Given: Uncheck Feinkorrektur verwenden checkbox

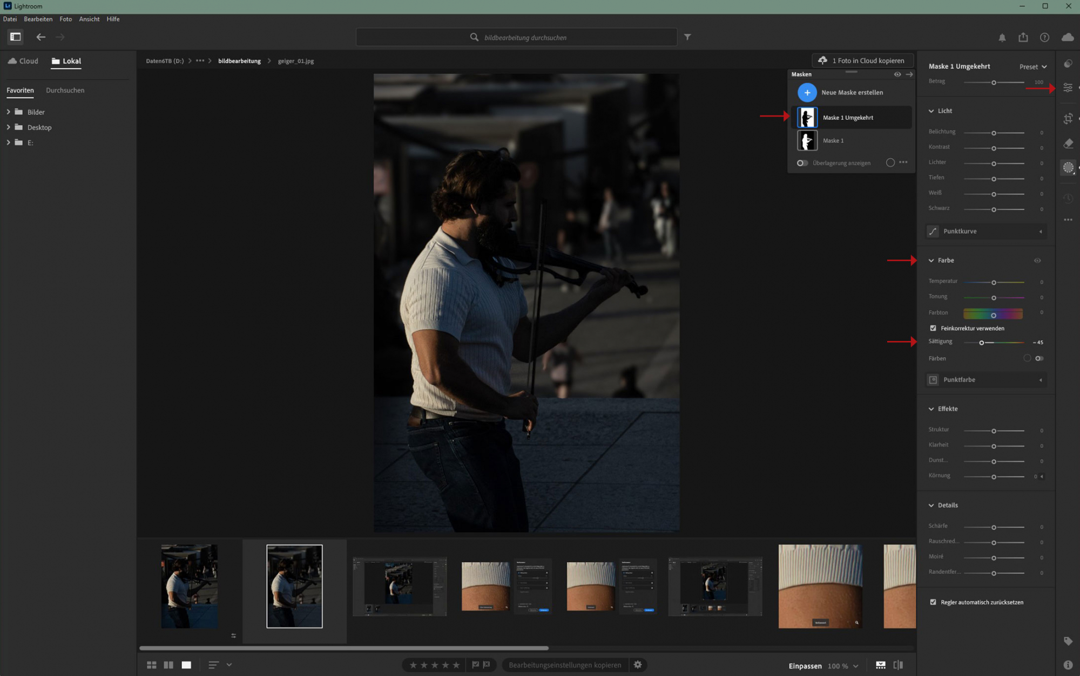Looking at the screenshot, I should 933,328.
